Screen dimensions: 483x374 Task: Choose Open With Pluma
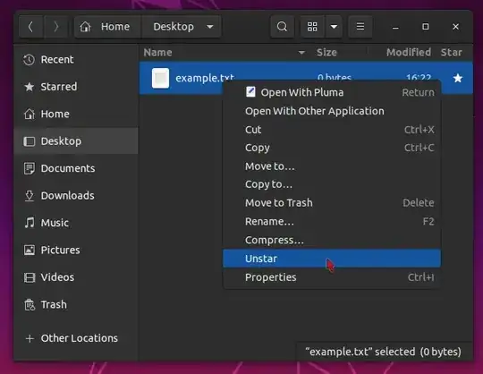click(332, 92)
